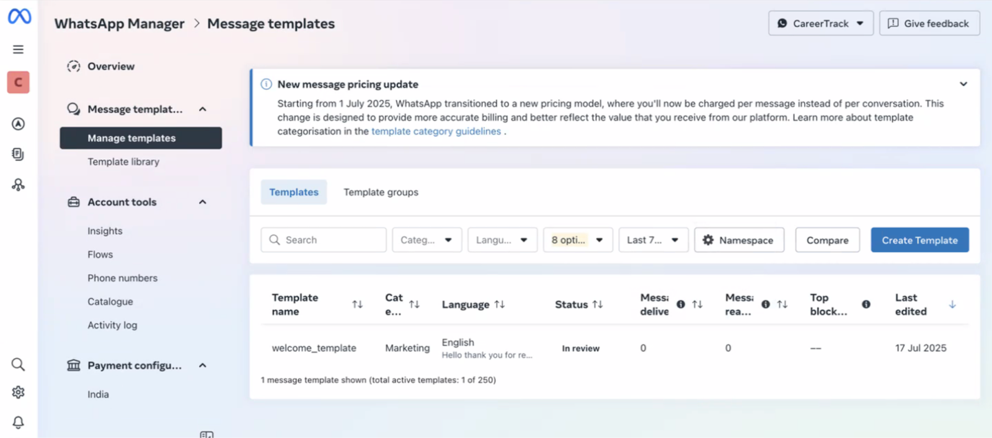Viewport: 992px width, 438px height.
Task: Switch to the Template groups tab
Action: (x=381, y=192)
